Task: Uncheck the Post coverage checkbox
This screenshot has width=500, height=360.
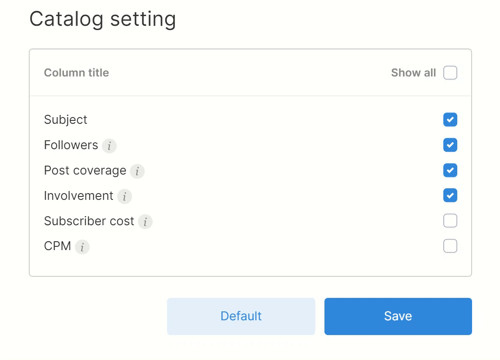Action: coord(450,170)
